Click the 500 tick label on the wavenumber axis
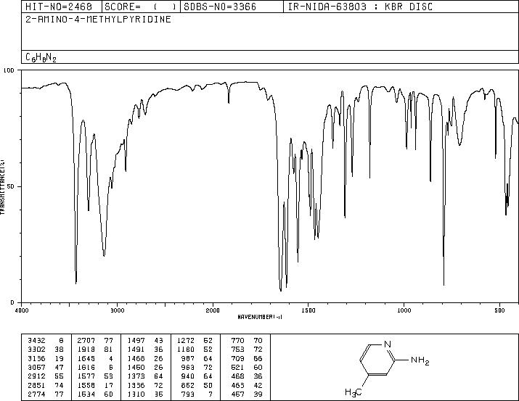Viewport: 519px width, 401px height. point(500,310)
